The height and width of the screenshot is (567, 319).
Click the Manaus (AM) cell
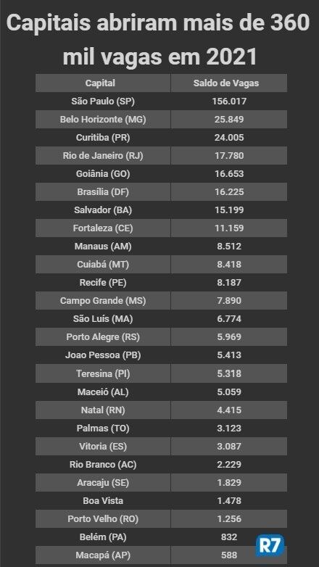103,247
